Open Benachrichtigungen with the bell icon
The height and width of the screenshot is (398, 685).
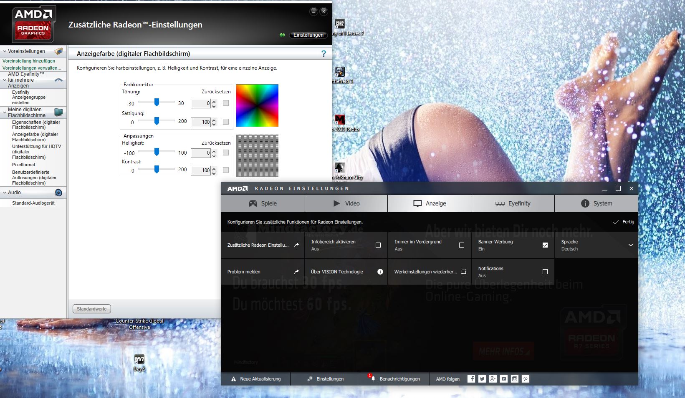[395, 379]
